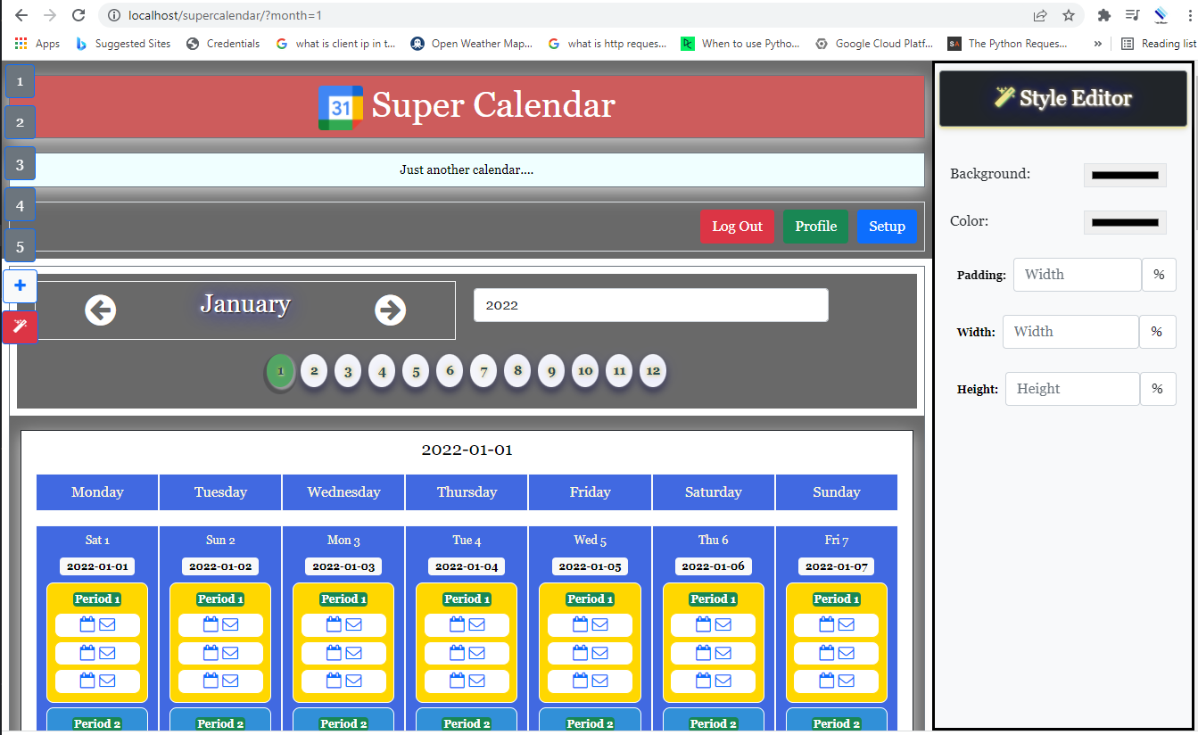1198x735 pixels.
Task: Click calendar icon in top Period 1 row of 2022-01-01
Action: [x=87, y=624]
